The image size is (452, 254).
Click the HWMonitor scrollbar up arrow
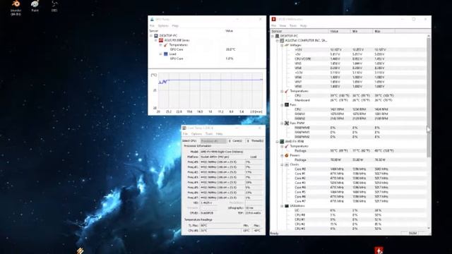(429, 36)
